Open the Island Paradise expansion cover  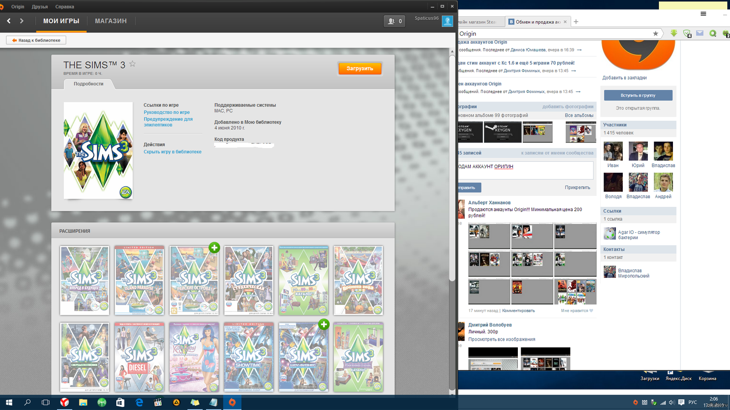click(x=139, y=281)
